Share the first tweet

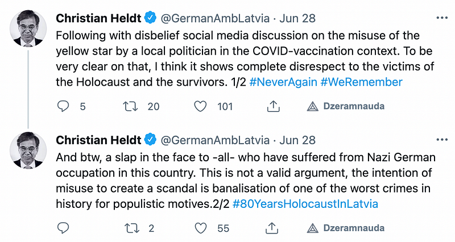click(x=272, y=106)
